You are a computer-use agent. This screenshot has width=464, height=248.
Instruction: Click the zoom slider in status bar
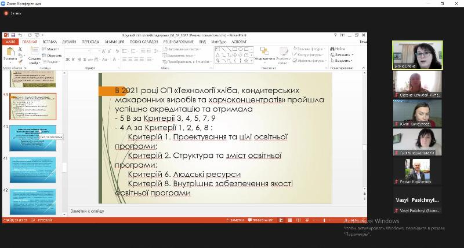pyautogui.click(x=329, y=220)
